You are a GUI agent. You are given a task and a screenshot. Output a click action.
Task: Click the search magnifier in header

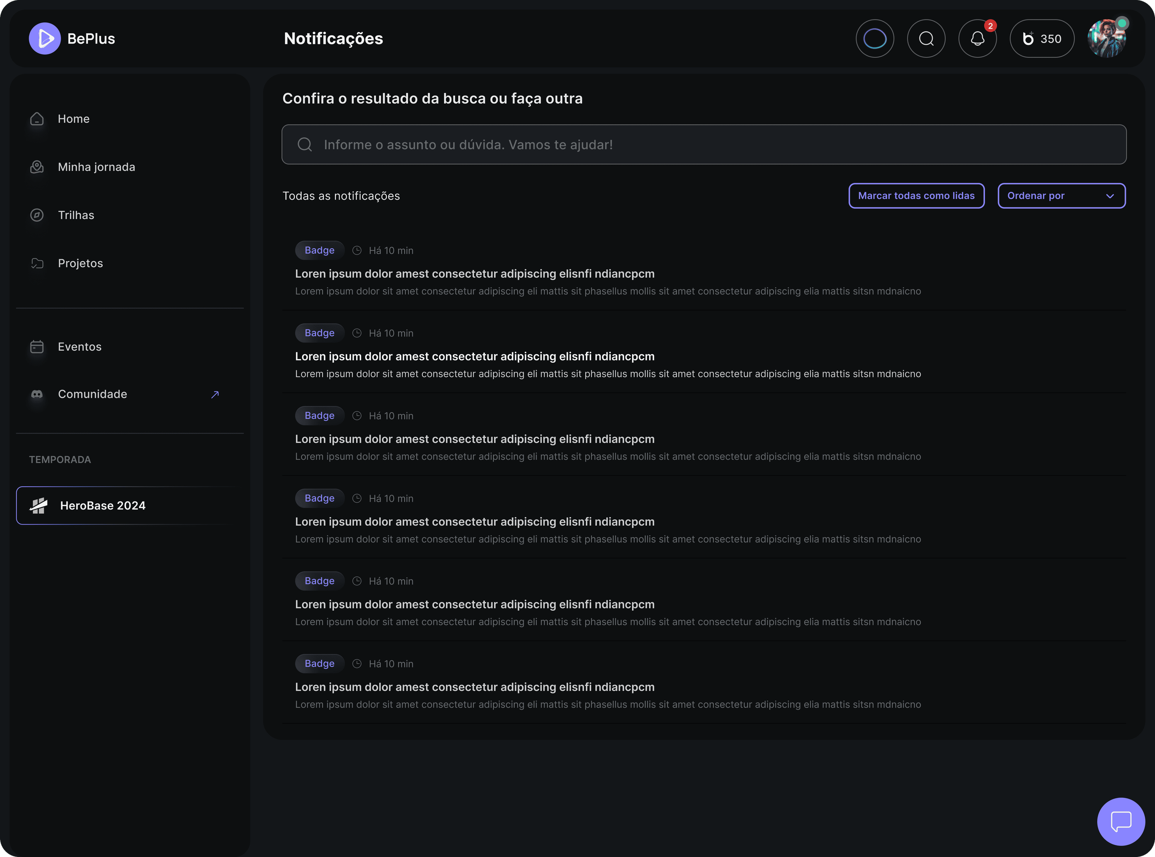[x=926, y=38]
